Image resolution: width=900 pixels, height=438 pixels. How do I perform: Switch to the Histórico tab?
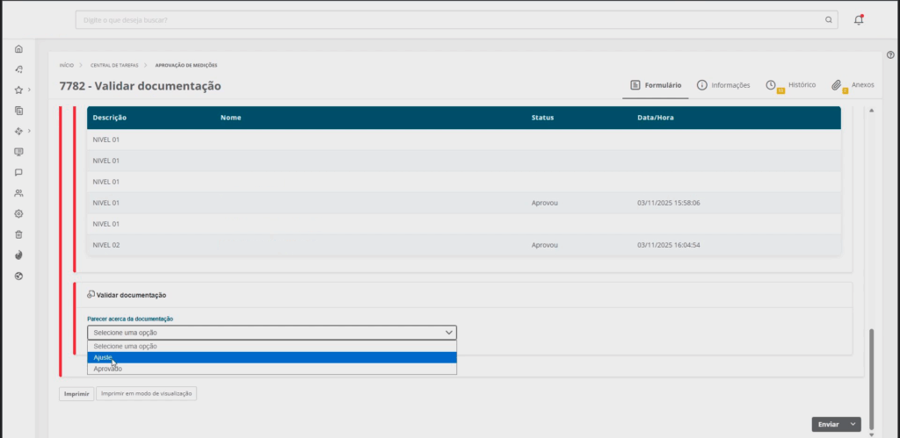(791, 85)
